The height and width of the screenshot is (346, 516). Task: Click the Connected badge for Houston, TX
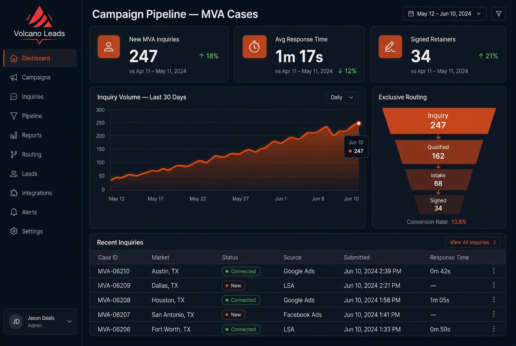(241, 300)
